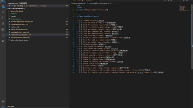The width and height of the screenshot is (193, 108).
Task: Click markdown file icon in breadcrumb
Action: 88,3
